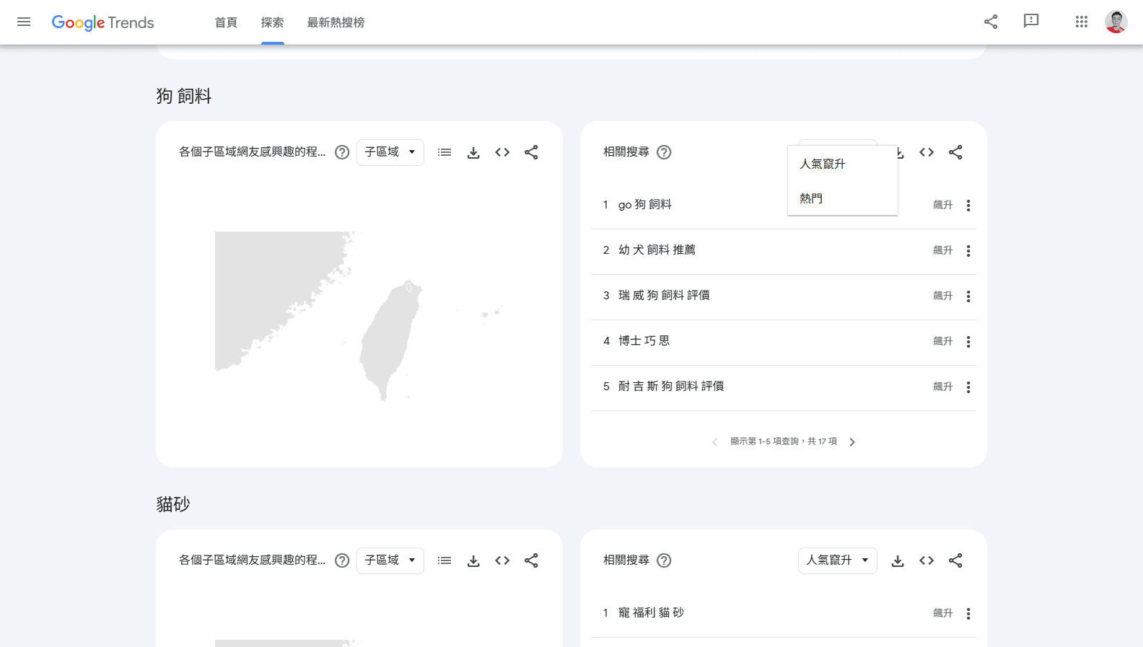Download 狗飼料 subregion data CSV
This screenshot has height=647, width=1143.
tap(473, 152)
